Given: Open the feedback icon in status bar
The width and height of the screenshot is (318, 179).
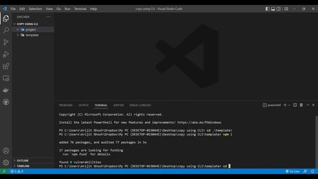Looking at the screenshot, I should point(305,171).
